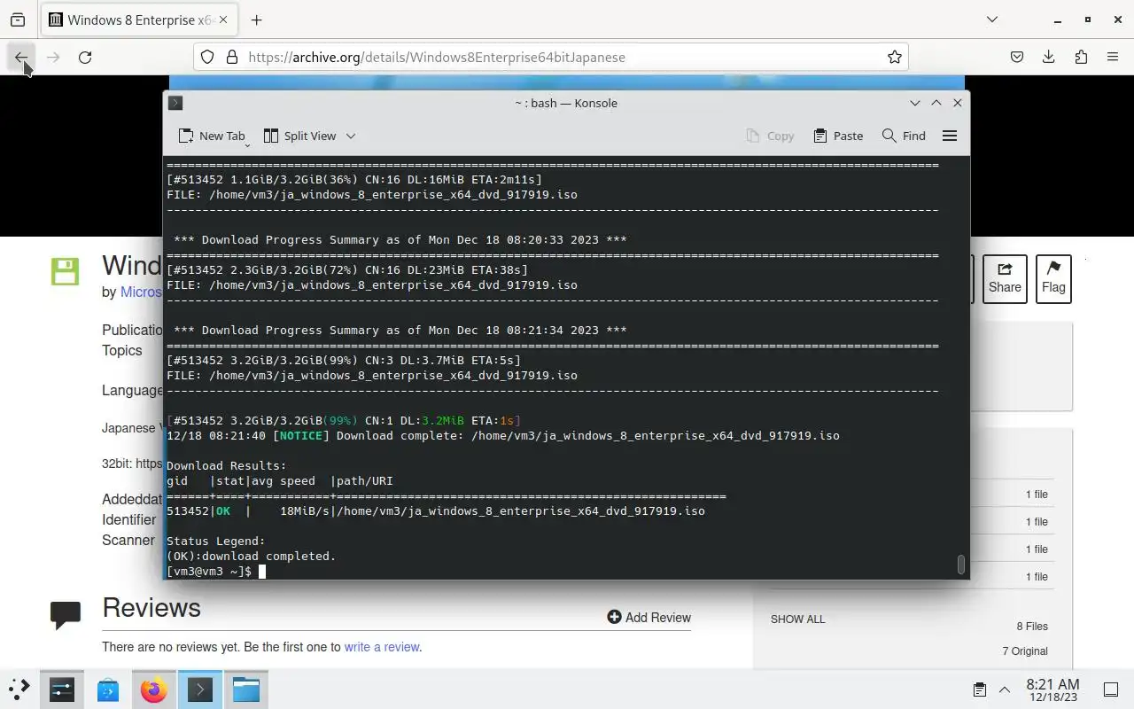Click the green OK status in results
Image resolution: width=1134 pixels, height=709 pixels.
[x=222, y=511]
